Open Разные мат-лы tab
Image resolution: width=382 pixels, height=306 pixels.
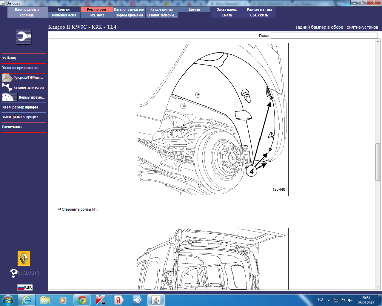259,10
